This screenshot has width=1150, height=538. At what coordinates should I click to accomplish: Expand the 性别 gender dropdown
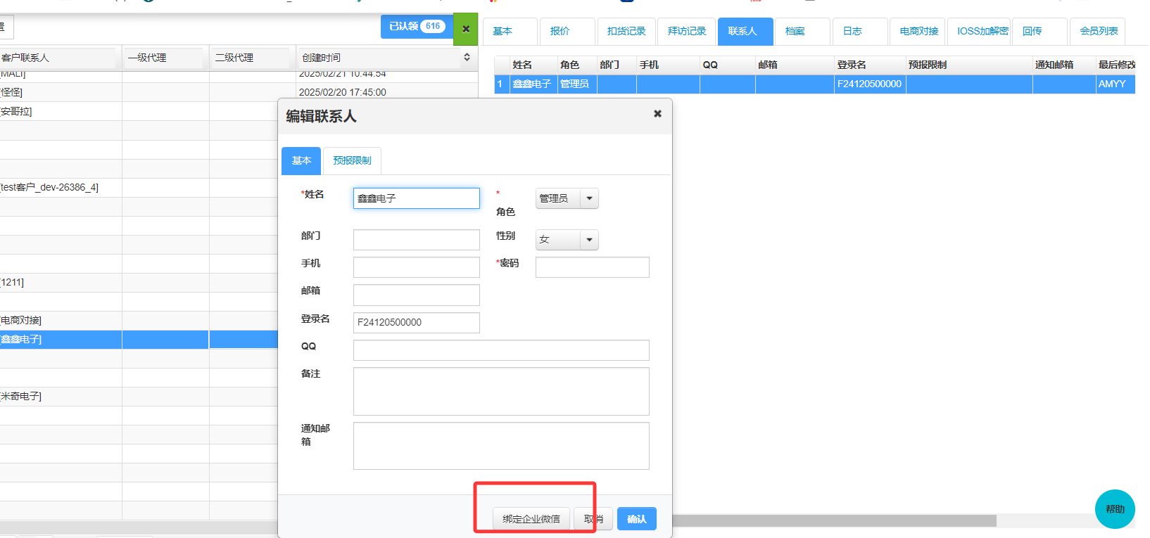pyautogui.click(x=589, y=240)
